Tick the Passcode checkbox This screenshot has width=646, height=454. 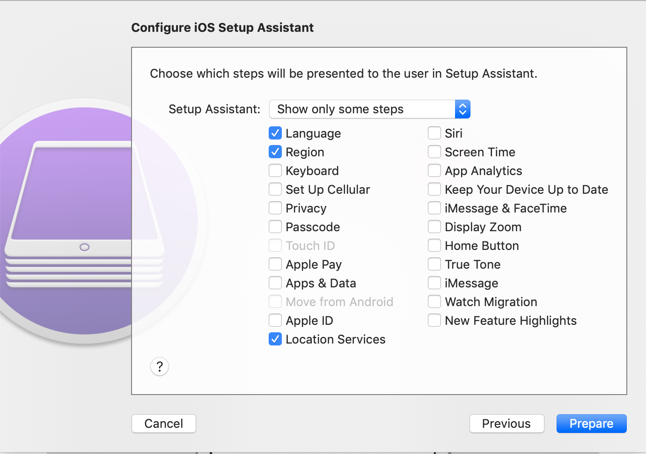point(275,227)
